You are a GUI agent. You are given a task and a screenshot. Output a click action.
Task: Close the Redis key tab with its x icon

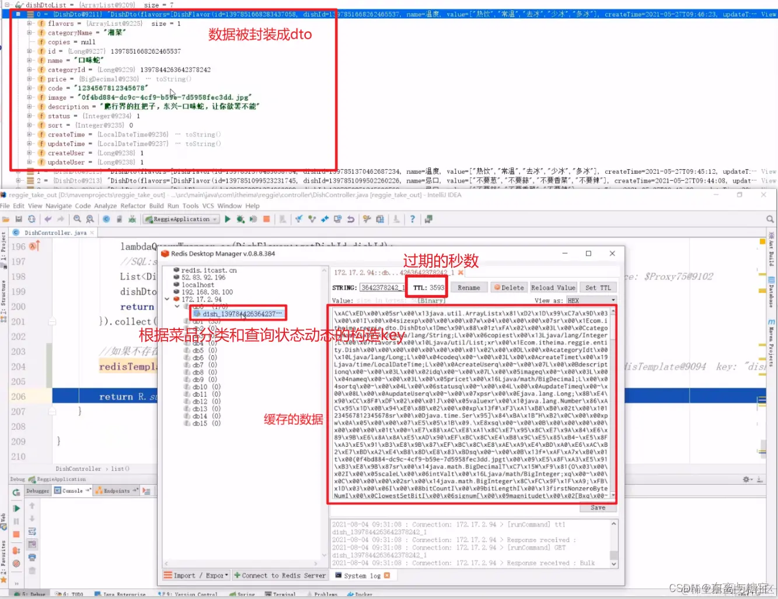460,272
